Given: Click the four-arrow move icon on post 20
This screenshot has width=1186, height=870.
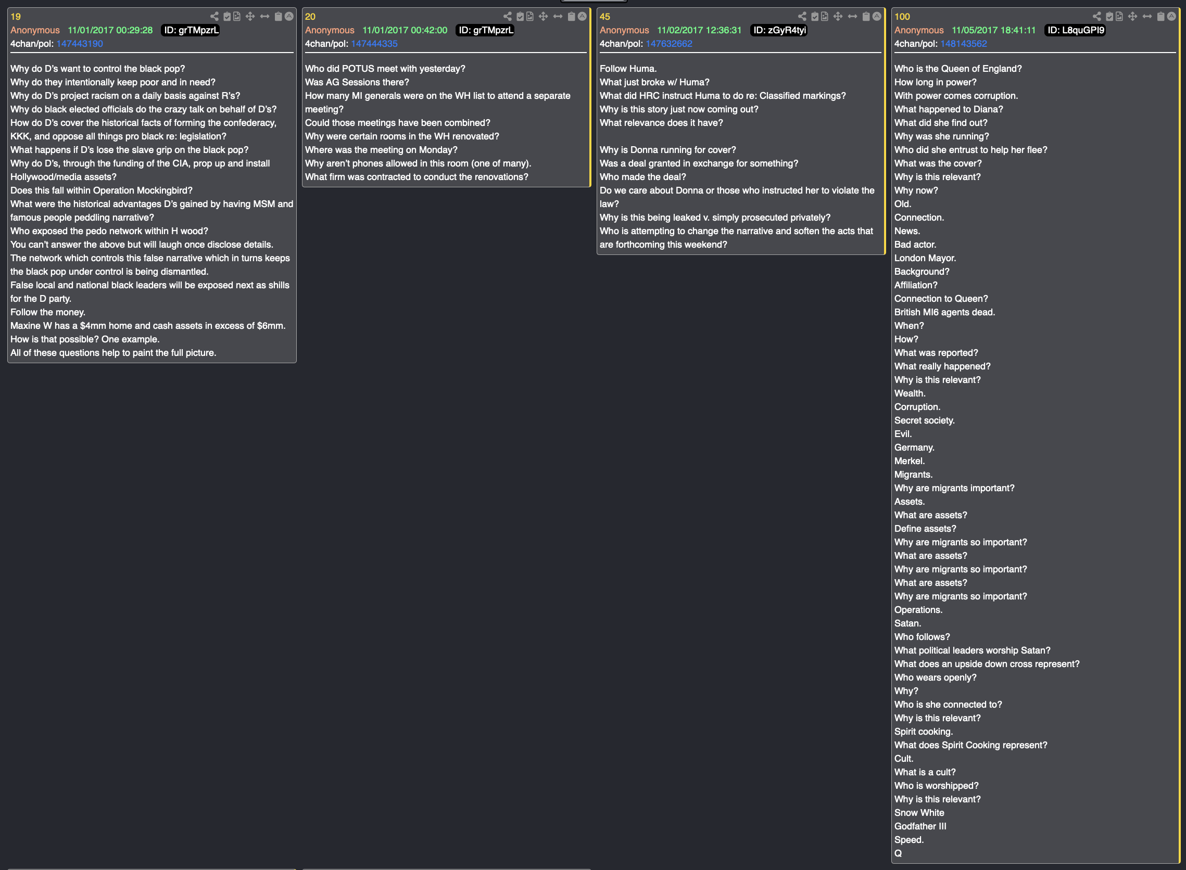Looking at the screenshot, I should click(x=543, y=16).
